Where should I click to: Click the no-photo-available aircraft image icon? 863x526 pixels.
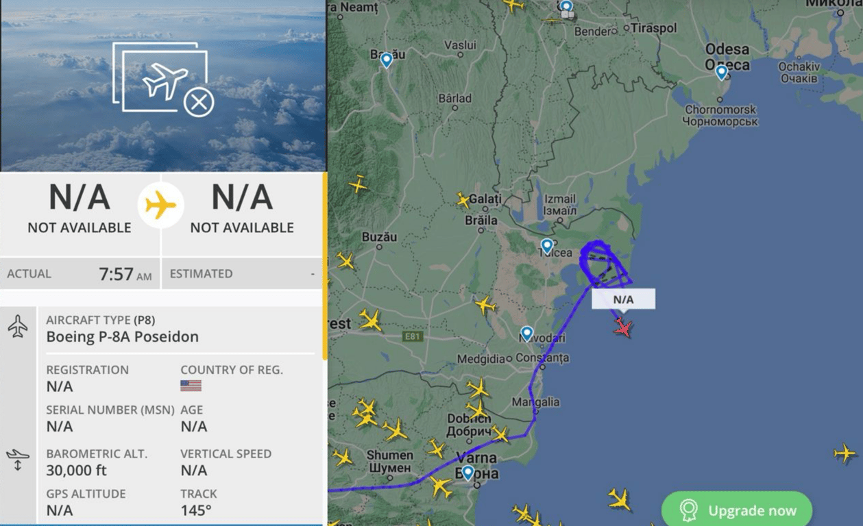(x=163, y=79)
